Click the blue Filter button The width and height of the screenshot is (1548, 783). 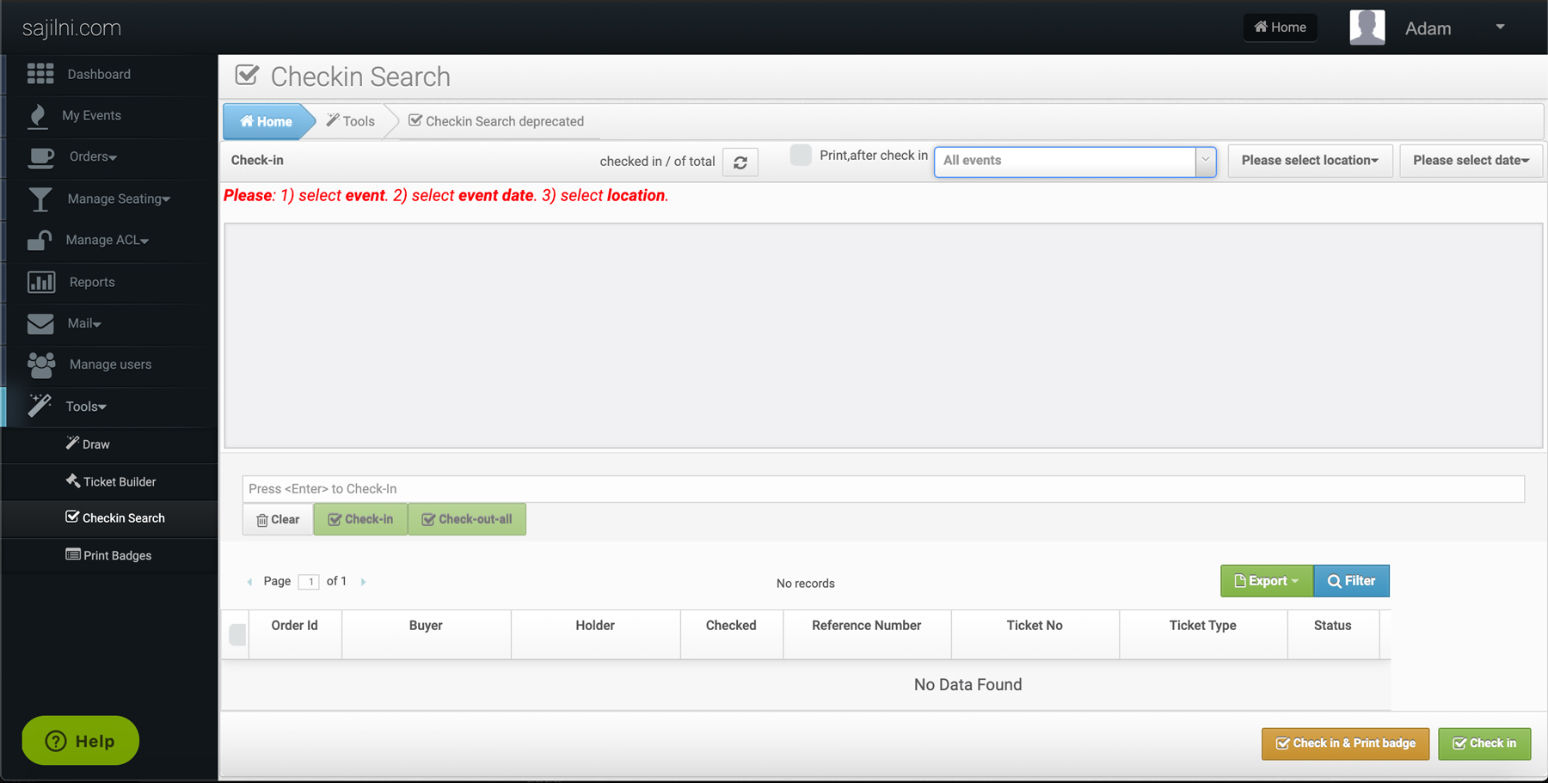[1351, 581]
